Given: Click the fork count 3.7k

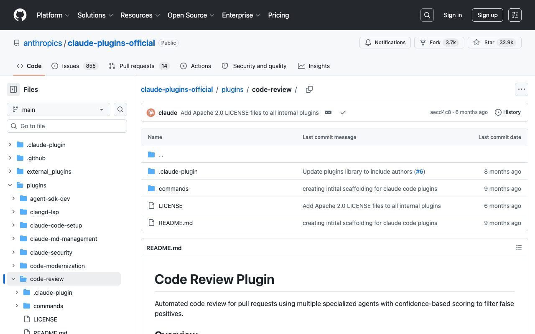Looking at the screenshot, I should click(451, 43).
